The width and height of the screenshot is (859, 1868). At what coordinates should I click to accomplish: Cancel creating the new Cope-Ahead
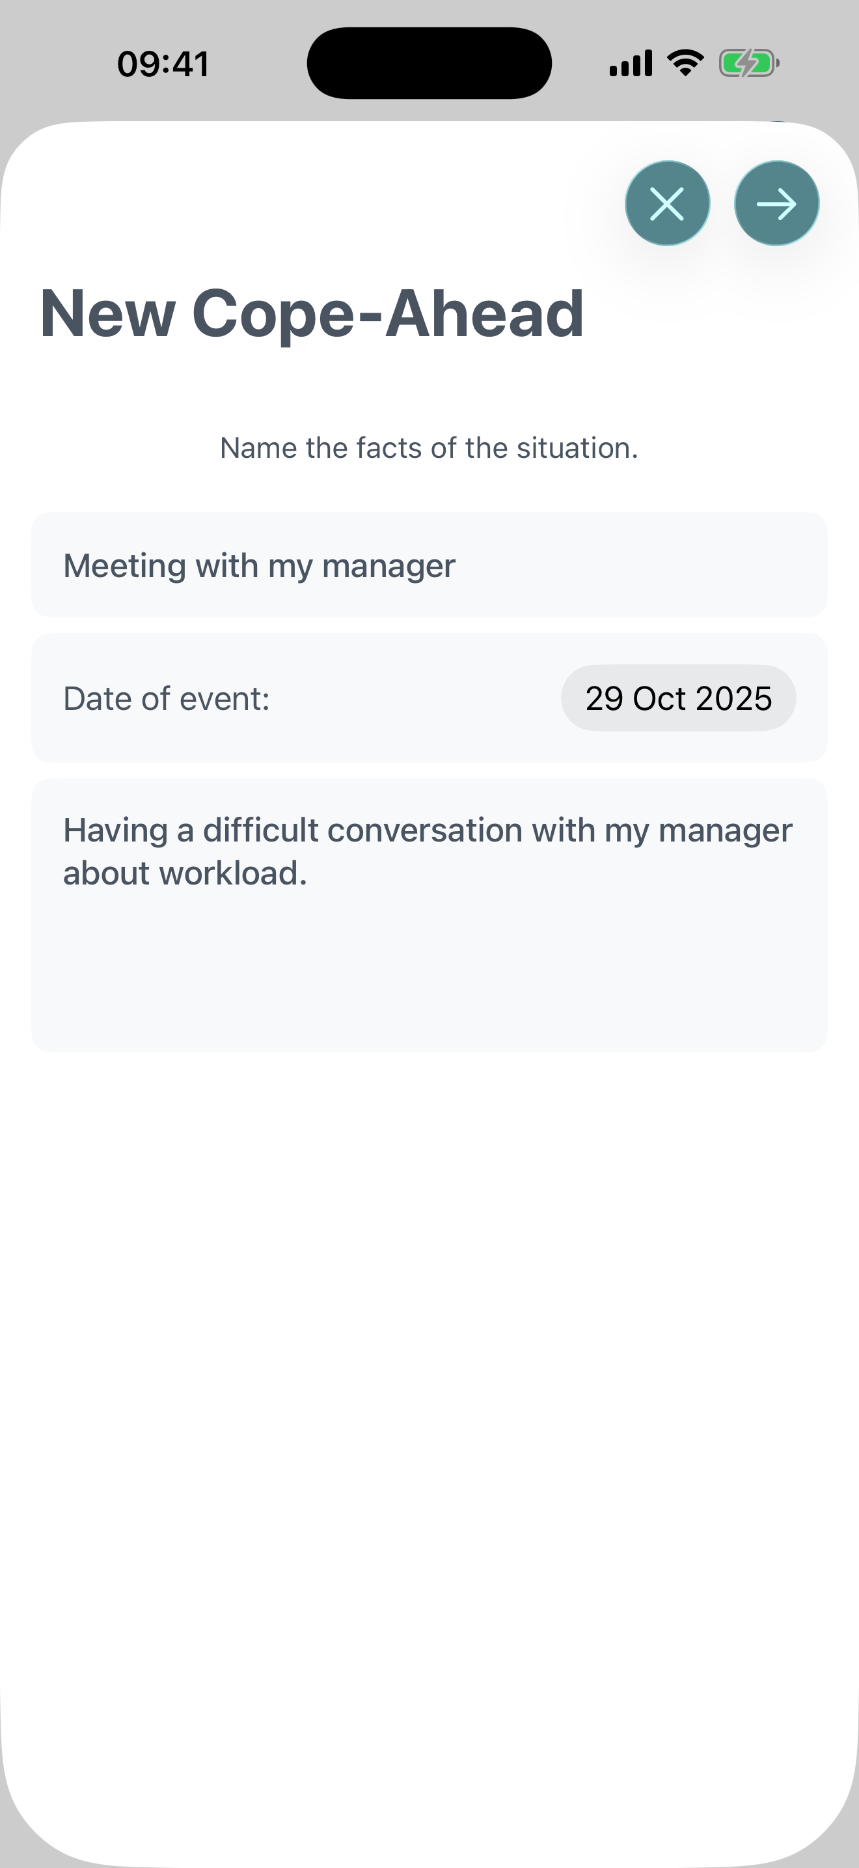(x=667, y=203)
